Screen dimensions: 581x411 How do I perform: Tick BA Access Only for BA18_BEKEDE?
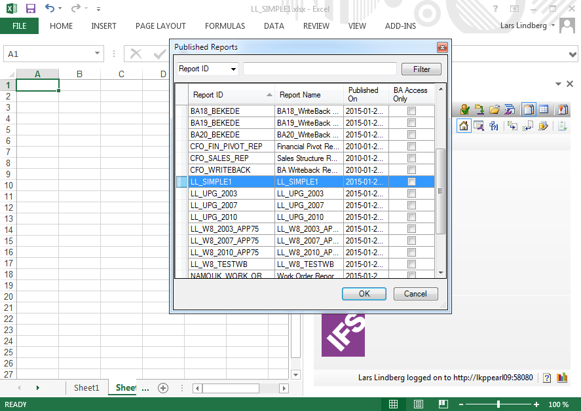[x=411, y=111]
